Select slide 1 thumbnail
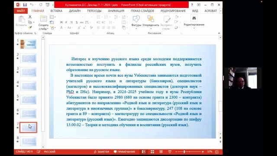The height and width of the screenshot is (156, 277). coord(28,44)
